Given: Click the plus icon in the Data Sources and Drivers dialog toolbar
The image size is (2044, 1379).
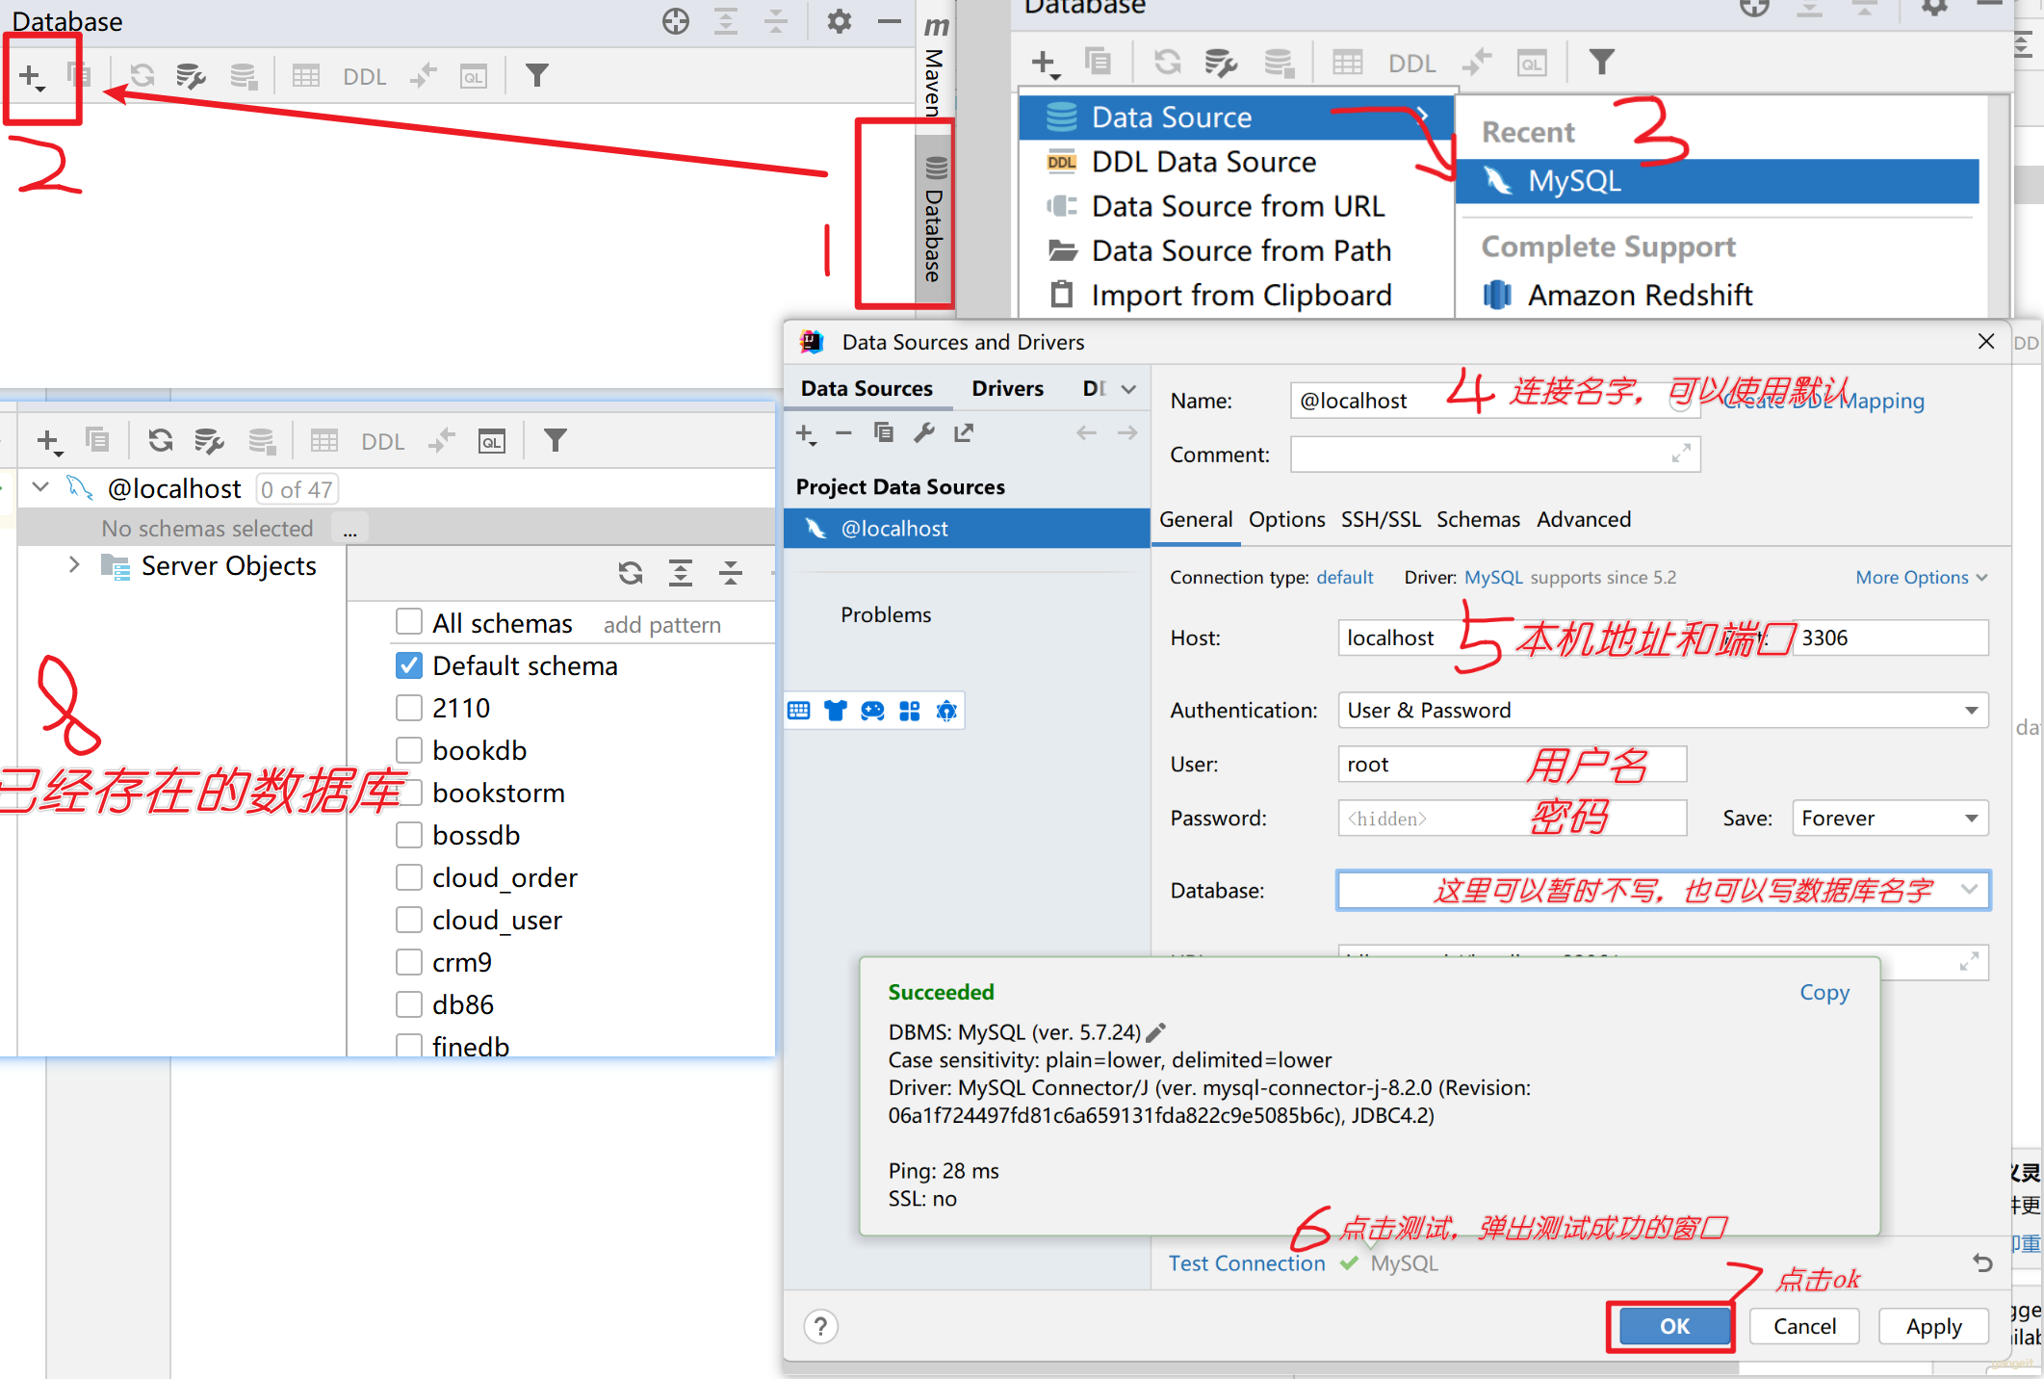Looking at the screenshot, I should [x=806, y=434].
